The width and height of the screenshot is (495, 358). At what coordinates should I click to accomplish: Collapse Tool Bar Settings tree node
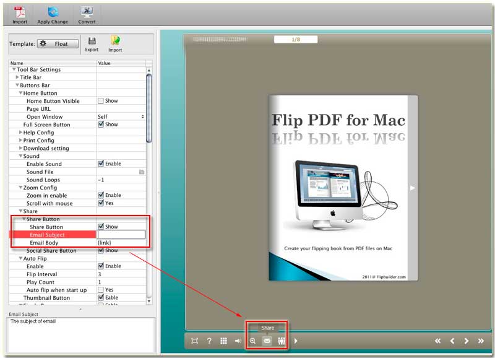click(14, 69)
